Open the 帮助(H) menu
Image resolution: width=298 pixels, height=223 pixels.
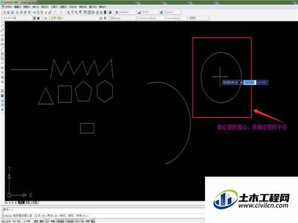103,7
